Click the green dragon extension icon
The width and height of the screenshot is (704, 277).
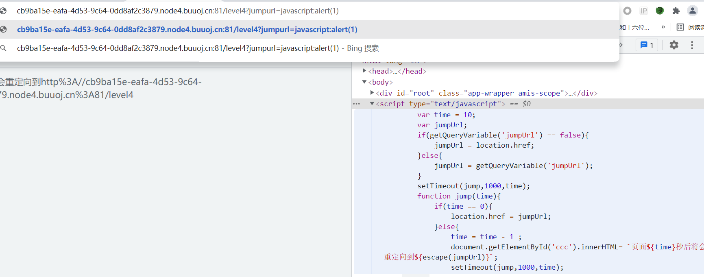pos(660,11)
